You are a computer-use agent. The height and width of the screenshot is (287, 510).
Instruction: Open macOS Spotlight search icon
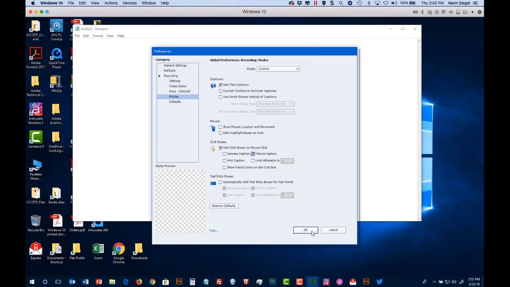click(x=341, y=3)
